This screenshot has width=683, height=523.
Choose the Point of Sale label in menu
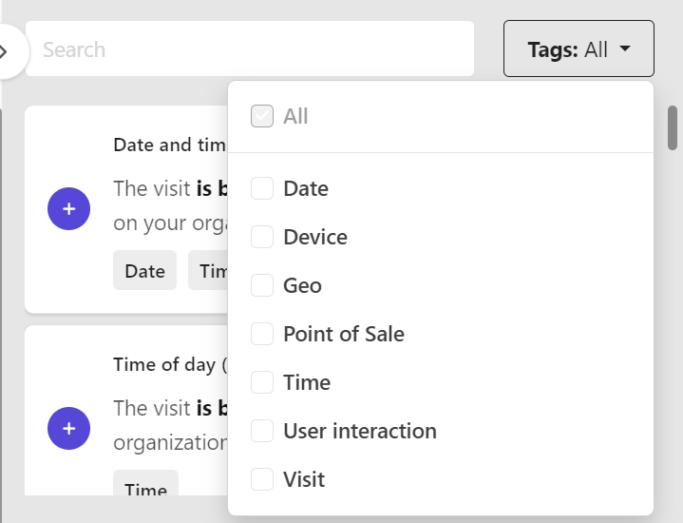(x=344, y=334)
